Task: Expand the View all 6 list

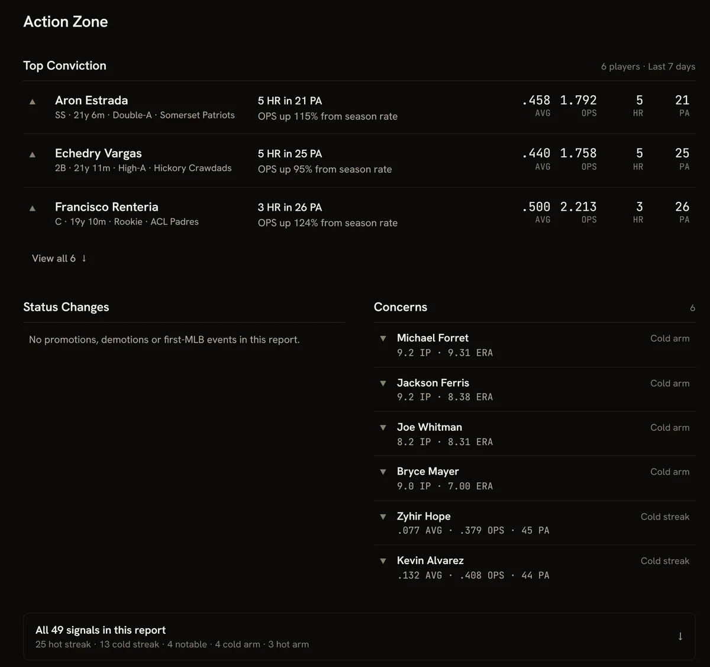Action: (x=59, y=258)
